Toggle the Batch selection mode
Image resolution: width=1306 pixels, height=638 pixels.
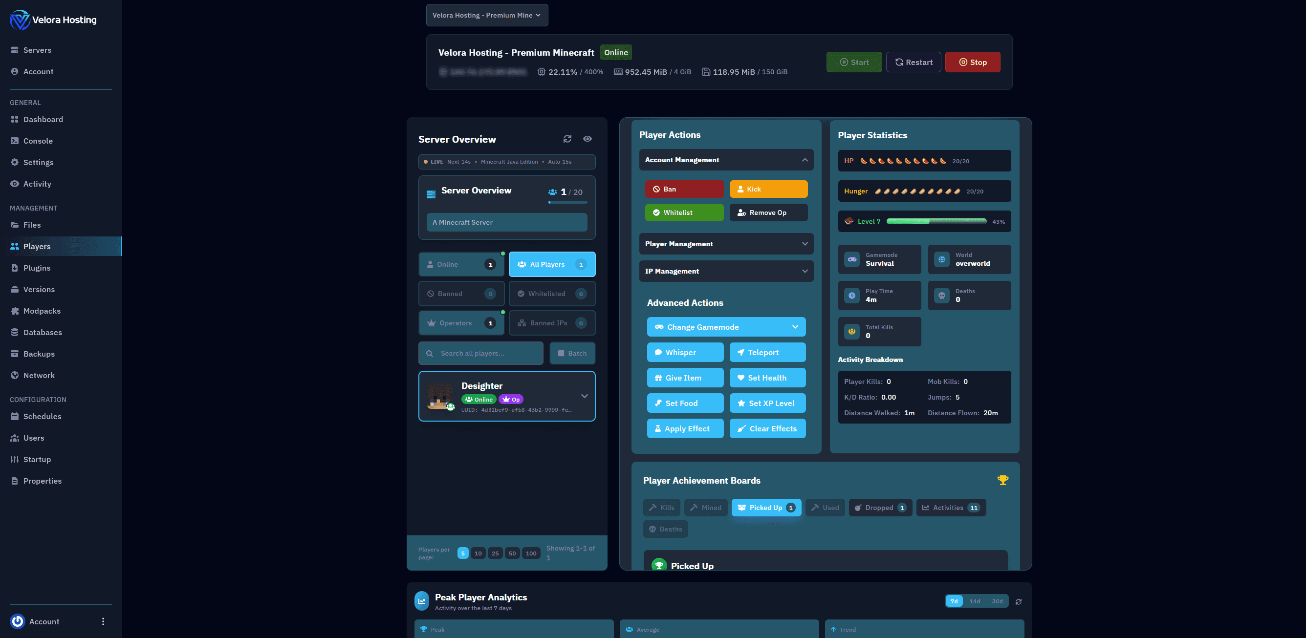click(x=572, y=353)
